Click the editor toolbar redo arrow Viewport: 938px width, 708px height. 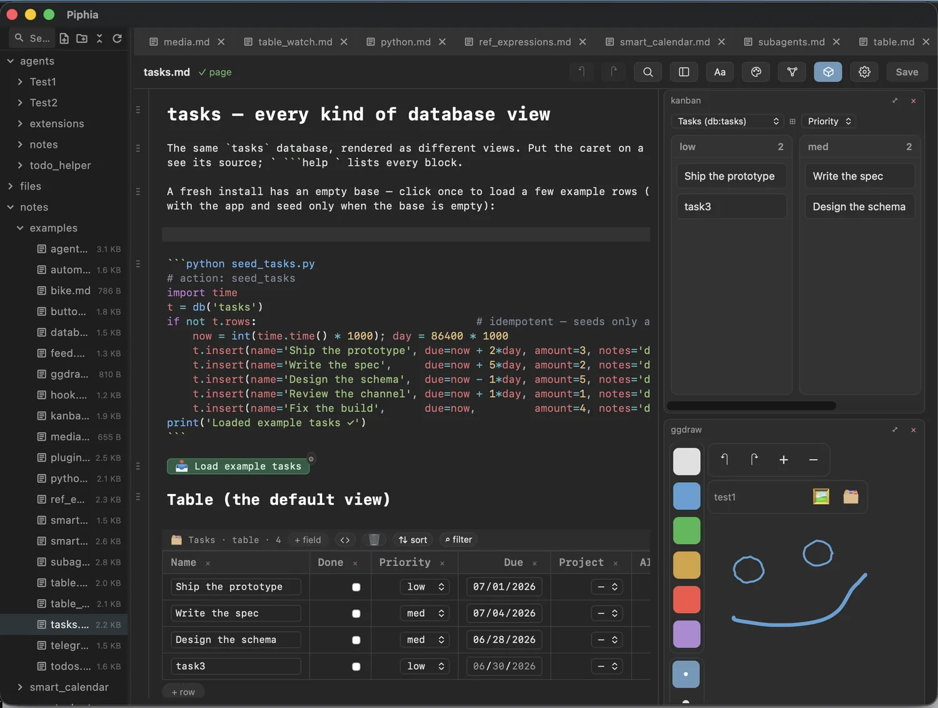pyautogui.click(x=613, y=72)
